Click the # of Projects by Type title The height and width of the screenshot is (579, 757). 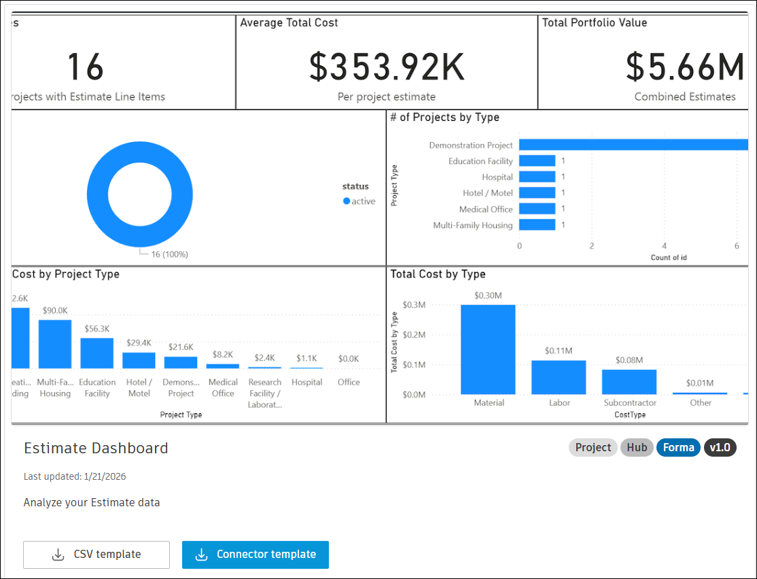tap(444, 118)
